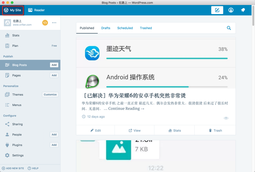Click the green image thumbnail with 7 KB
This screenshot has width=255, height=172.
pos(119,150)
